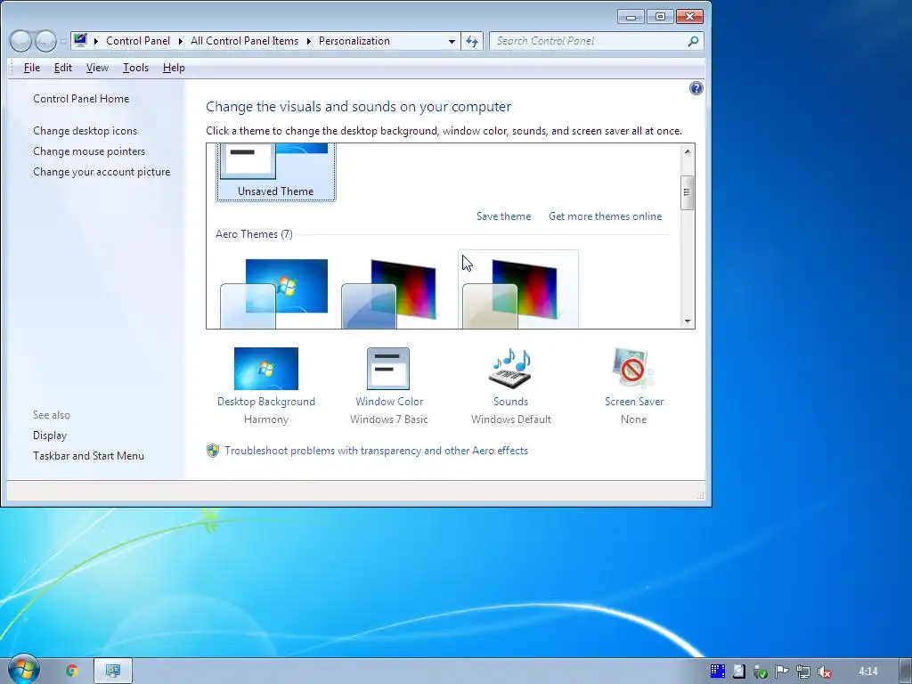The width and height of the screenshot is (912, 684).
Task: Click the Control Panel breadcrumb
Action: coord(138,41)
